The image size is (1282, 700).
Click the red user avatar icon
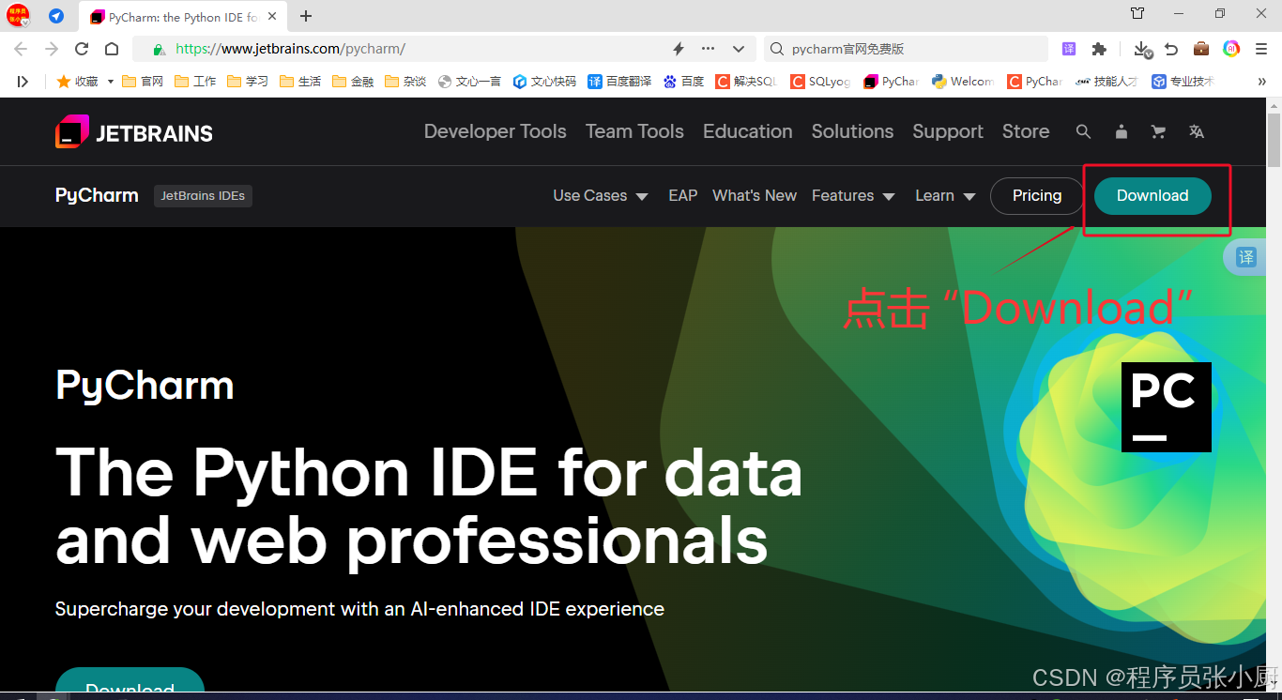19,15
